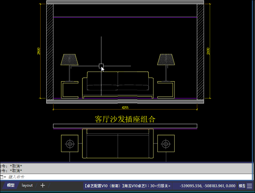Select the right hatched wall section
Image resolution: width=255 pixels, height=193 pixels.
pos(200,51)
